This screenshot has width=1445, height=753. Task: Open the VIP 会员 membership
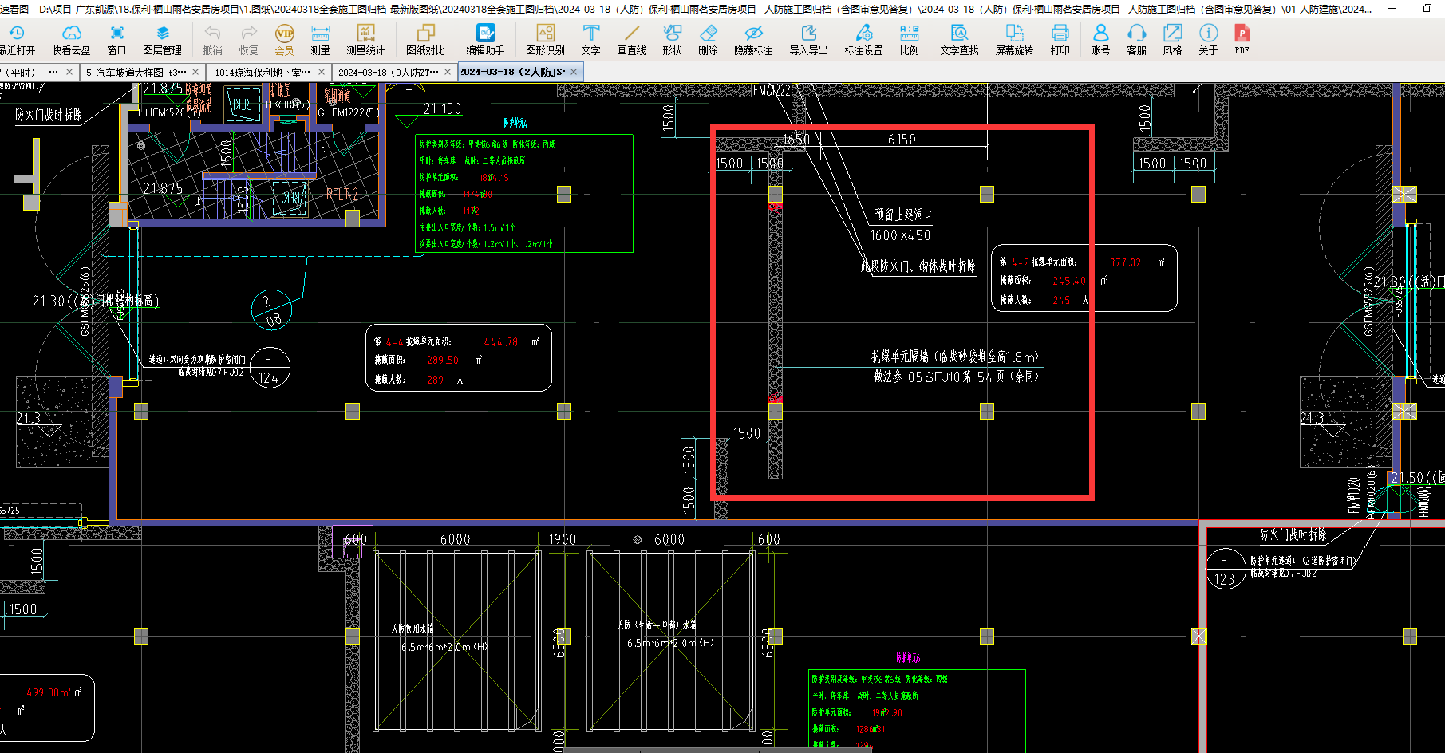[284, 40]
